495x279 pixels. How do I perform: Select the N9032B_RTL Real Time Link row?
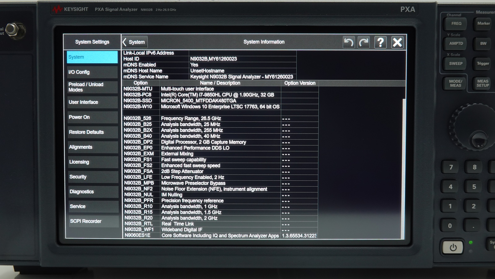click(x=220, y=224)
